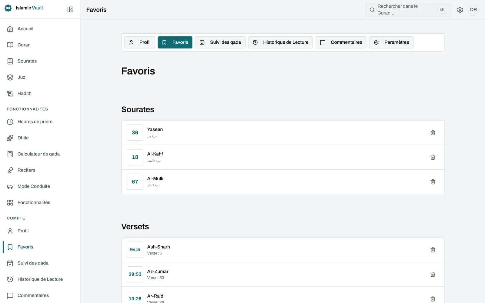Open Mode Conduite
This screenshot has width=485, height=303.
click(40, 186)
